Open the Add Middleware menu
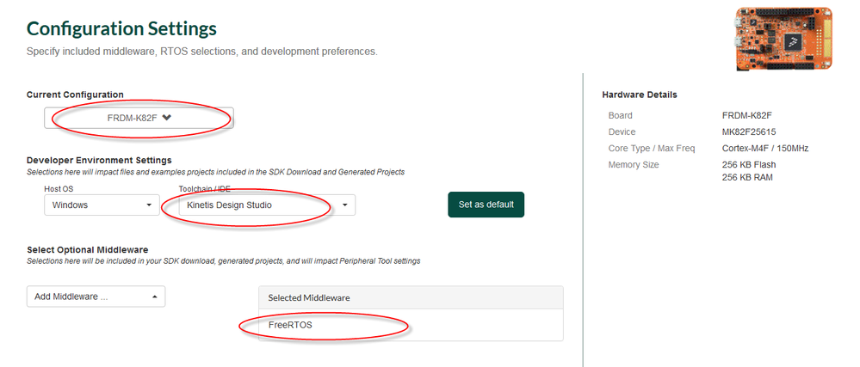860x367 pixels. [96, 297]
